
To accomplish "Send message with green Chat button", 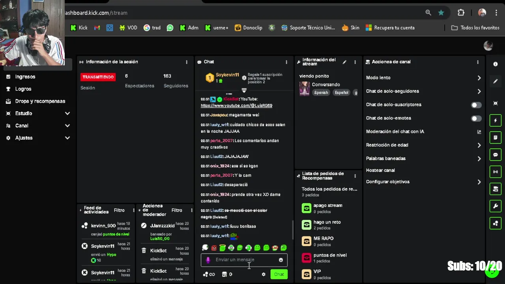I will 279,275.
